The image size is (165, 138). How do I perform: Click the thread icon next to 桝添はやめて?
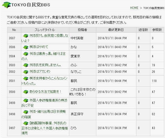coord(25,47)
